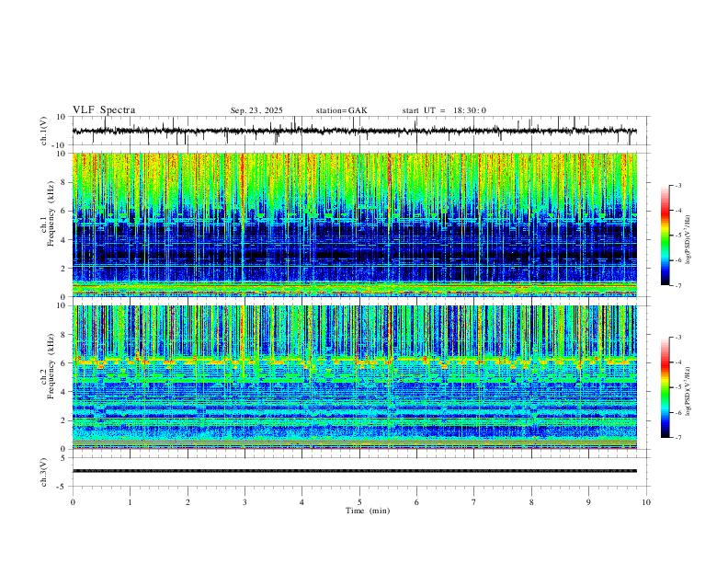
Task: Click the time axis tick label '7'
Action: pyautogui.click(x=474, y=502)
